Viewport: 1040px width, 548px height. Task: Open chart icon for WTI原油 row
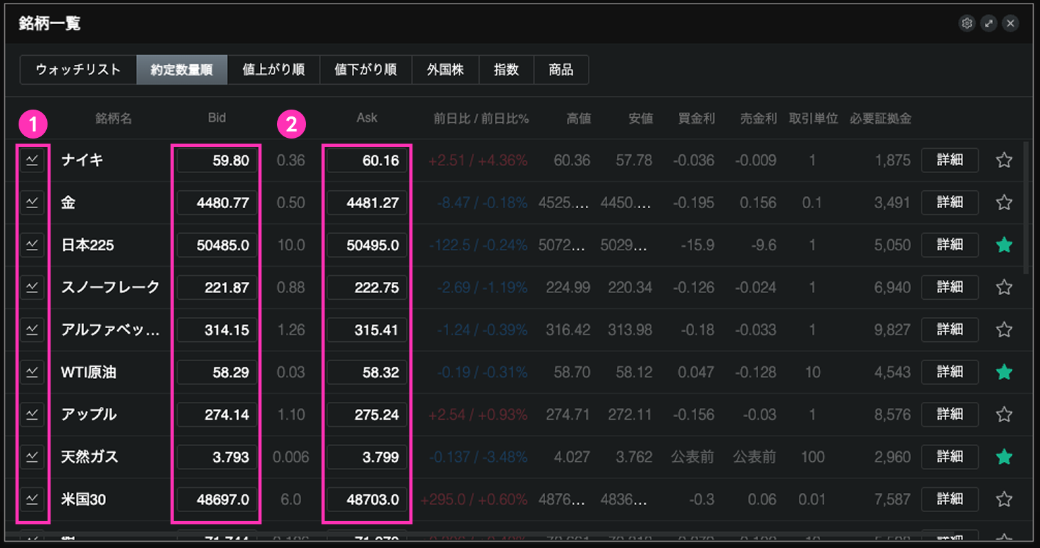(32, 372)
